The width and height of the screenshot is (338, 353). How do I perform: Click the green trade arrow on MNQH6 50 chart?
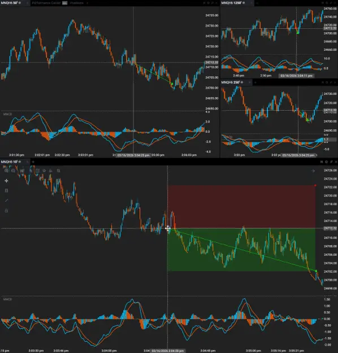pyautogui.click(x=172, y=84)
